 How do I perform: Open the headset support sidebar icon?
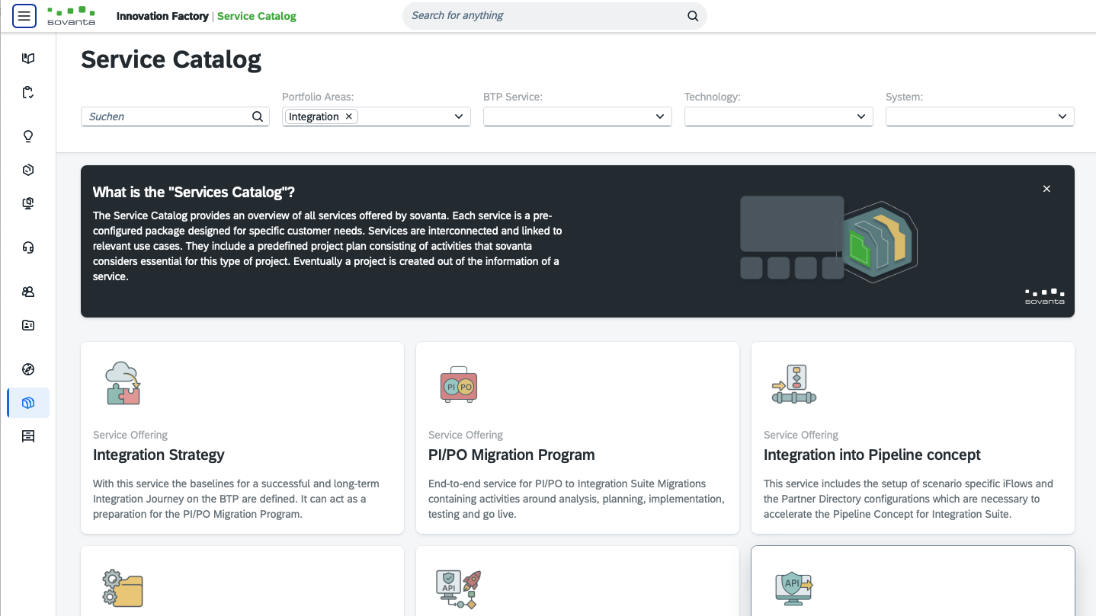(x=28, y=247)
